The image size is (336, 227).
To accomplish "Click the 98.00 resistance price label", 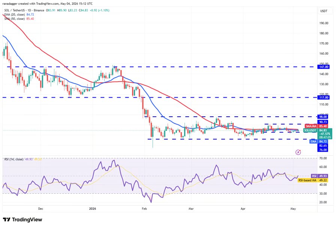I will pos(323,117).
